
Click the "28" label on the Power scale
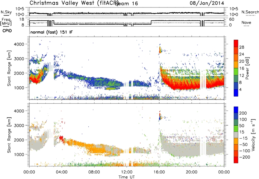click(242, 47)
